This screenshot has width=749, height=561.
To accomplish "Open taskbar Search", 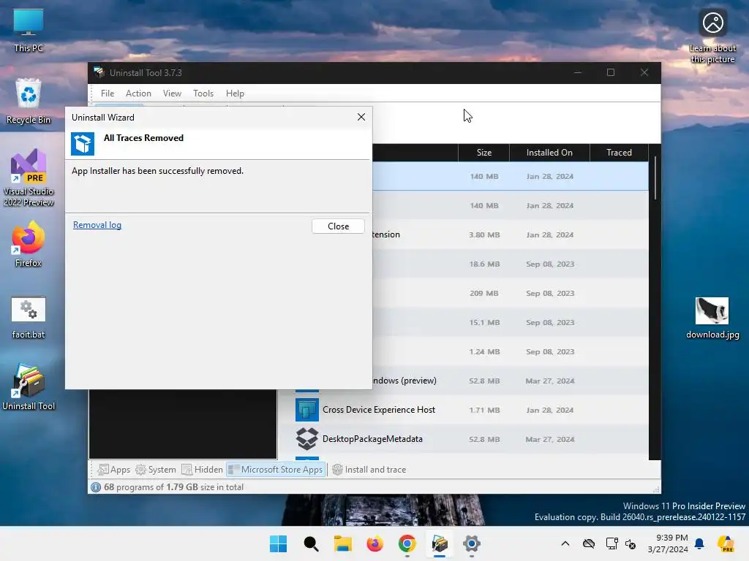I will click(311, 543).
